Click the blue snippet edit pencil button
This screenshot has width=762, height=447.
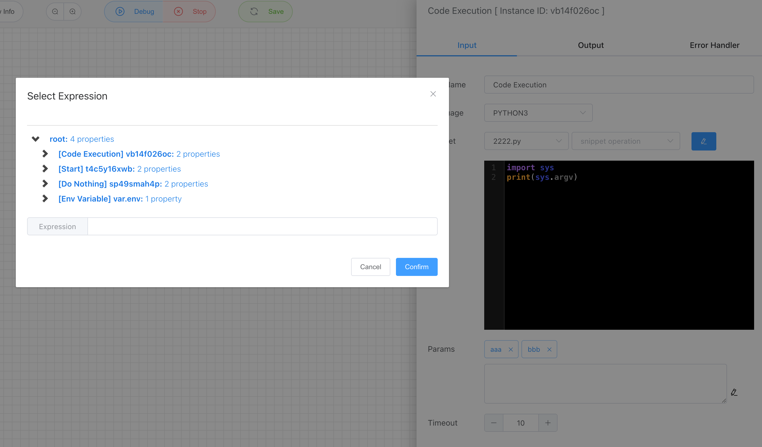[703, 141]
